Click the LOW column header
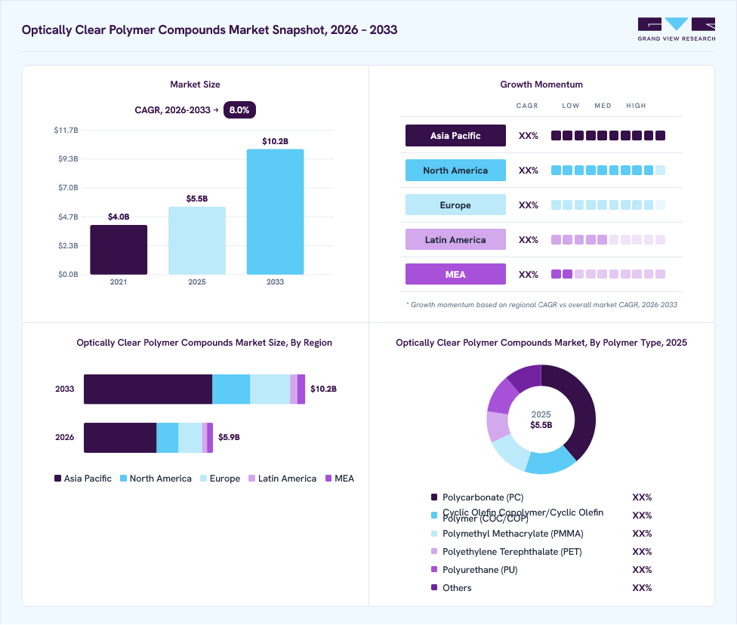Viewport: 737px width, 625px height. (571, 106)
